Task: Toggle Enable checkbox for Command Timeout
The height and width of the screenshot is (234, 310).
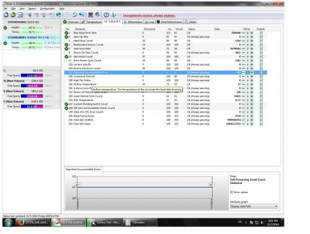Action: [261, 76]
